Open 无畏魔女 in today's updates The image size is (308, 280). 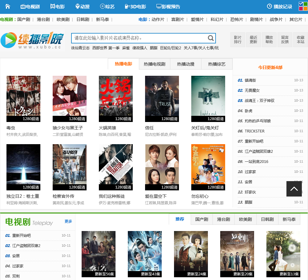(x=252, y=91)
